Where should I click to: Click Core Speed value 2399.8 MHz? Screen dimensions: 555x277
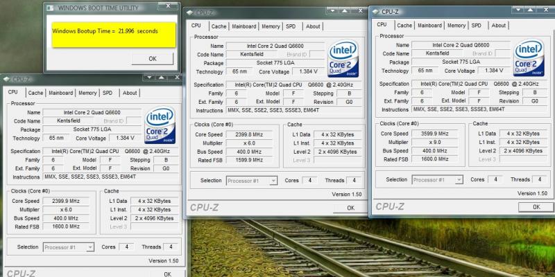(249, 134)
